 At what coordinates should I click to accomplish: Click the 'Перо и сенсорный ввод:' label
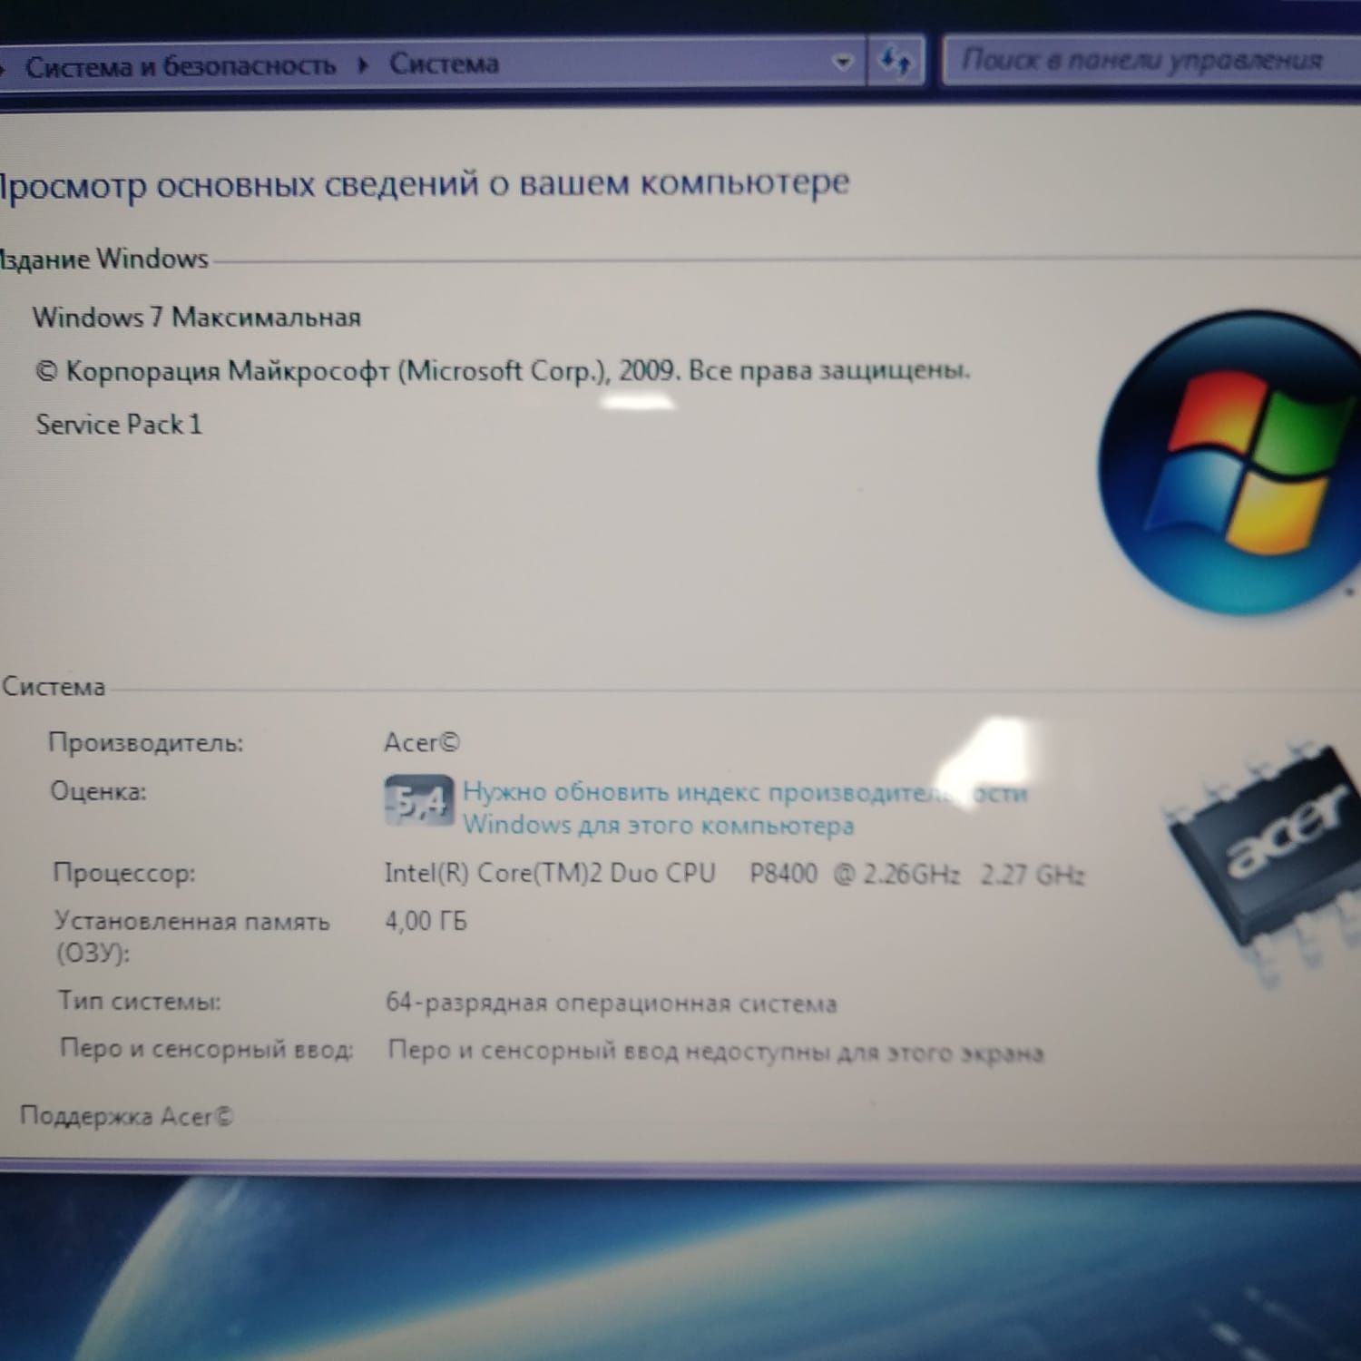(207, 1048)
